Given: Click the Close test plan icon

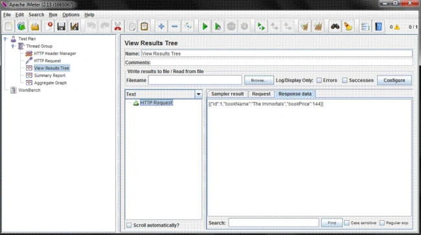Looking at the screenshot, I should (x=49, y=26).
